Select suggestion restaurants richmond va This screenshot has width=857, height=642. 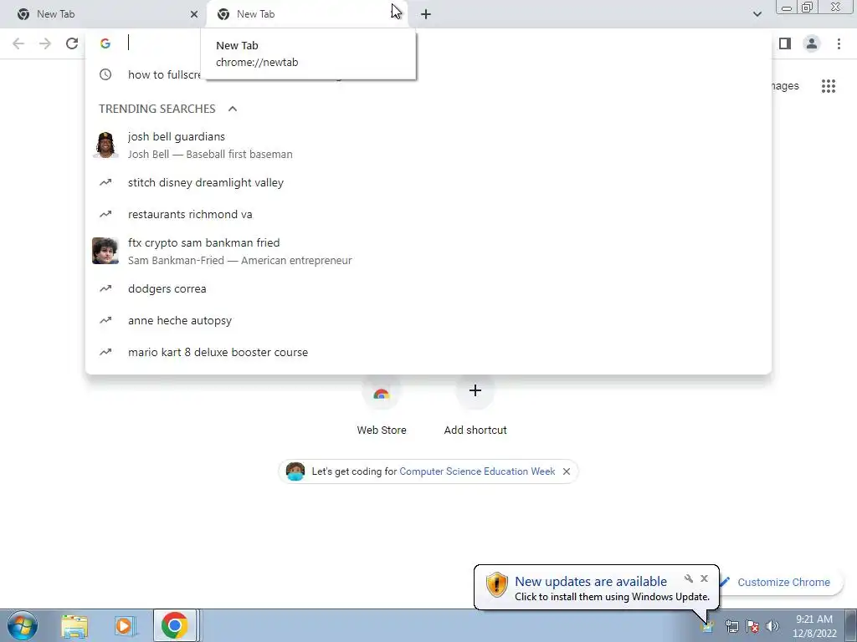(x=428, y=215)
